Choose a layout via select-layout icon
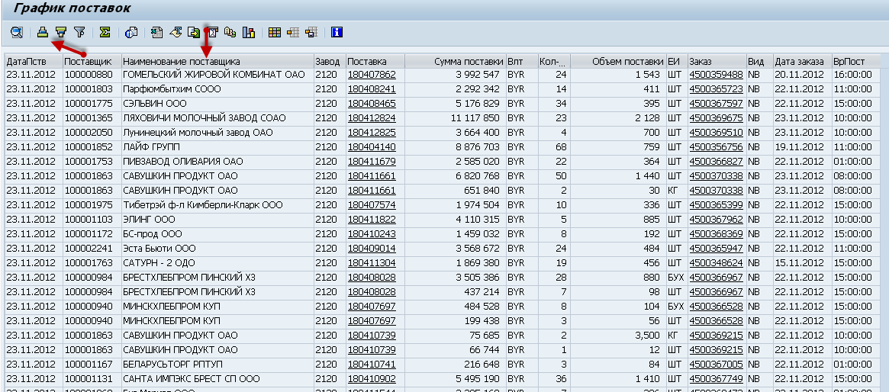889x392 pixels. pyautogui.click(x=292, y=32)
